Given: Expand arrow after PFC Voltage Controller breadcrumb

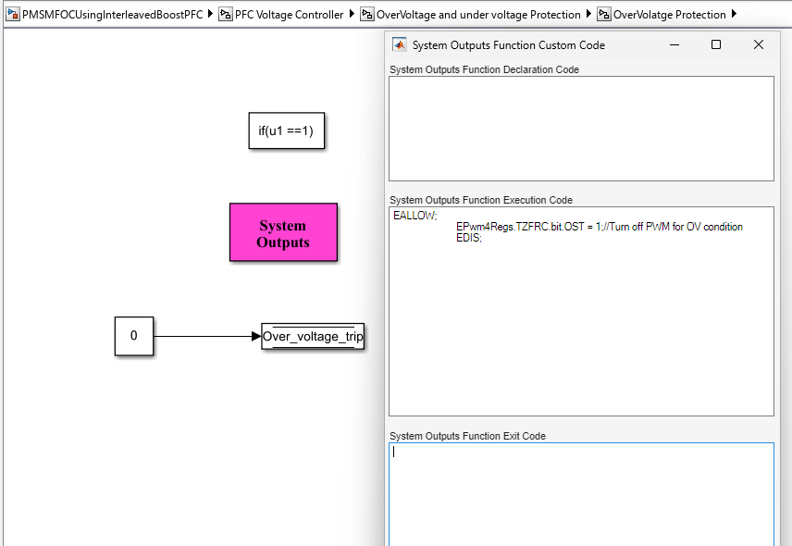Looking at the screenshot, I should (x=352, y=14).
